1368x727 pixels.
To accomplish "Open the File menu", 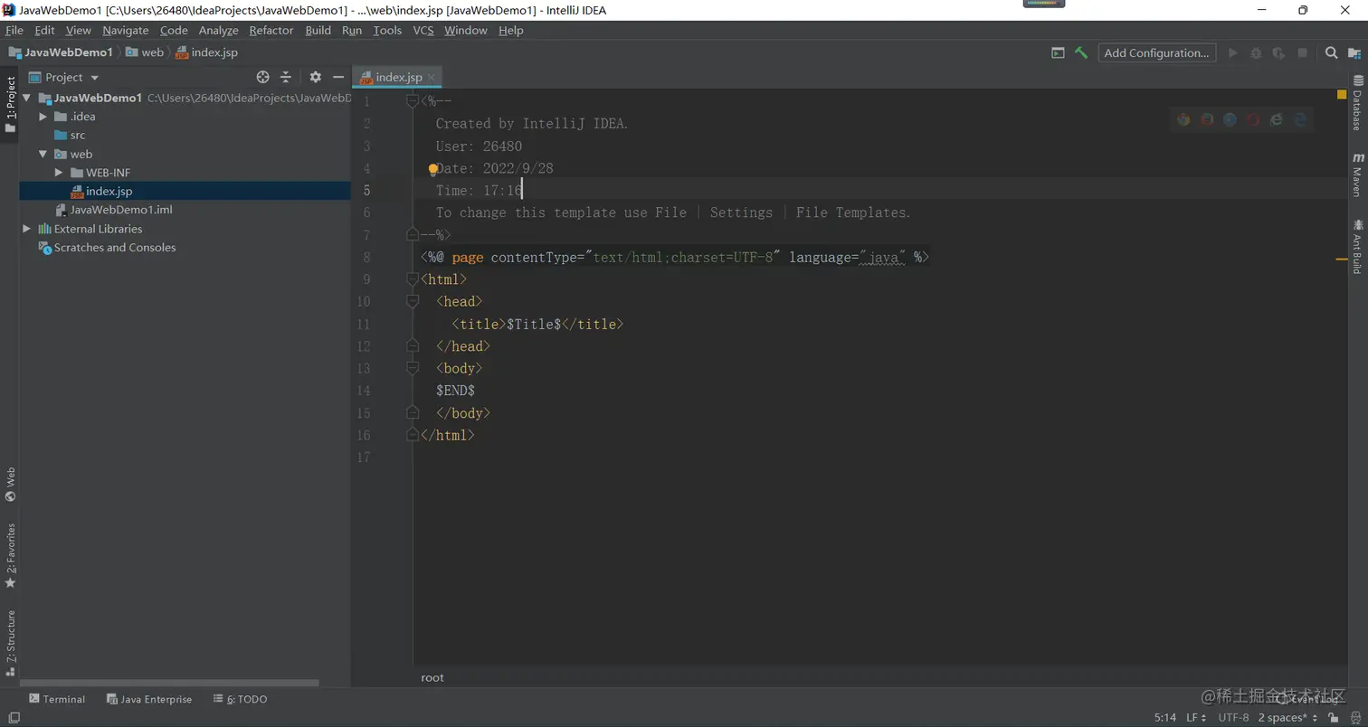I will 14,30.
